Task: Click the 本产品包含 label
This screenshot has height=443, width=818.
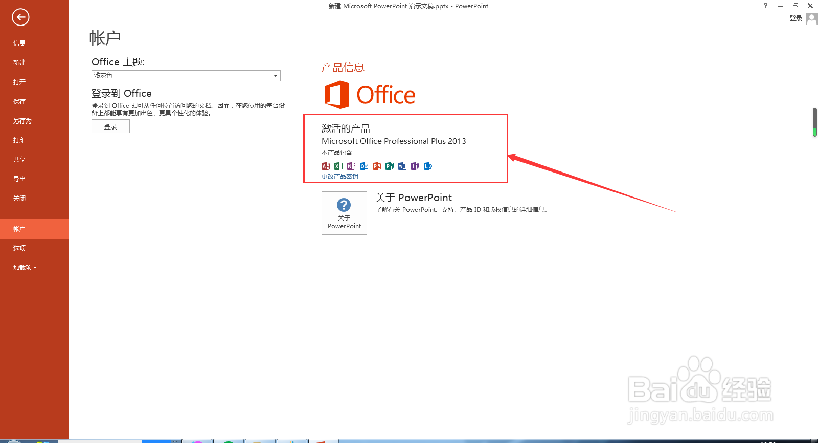Action: point(336,153)
